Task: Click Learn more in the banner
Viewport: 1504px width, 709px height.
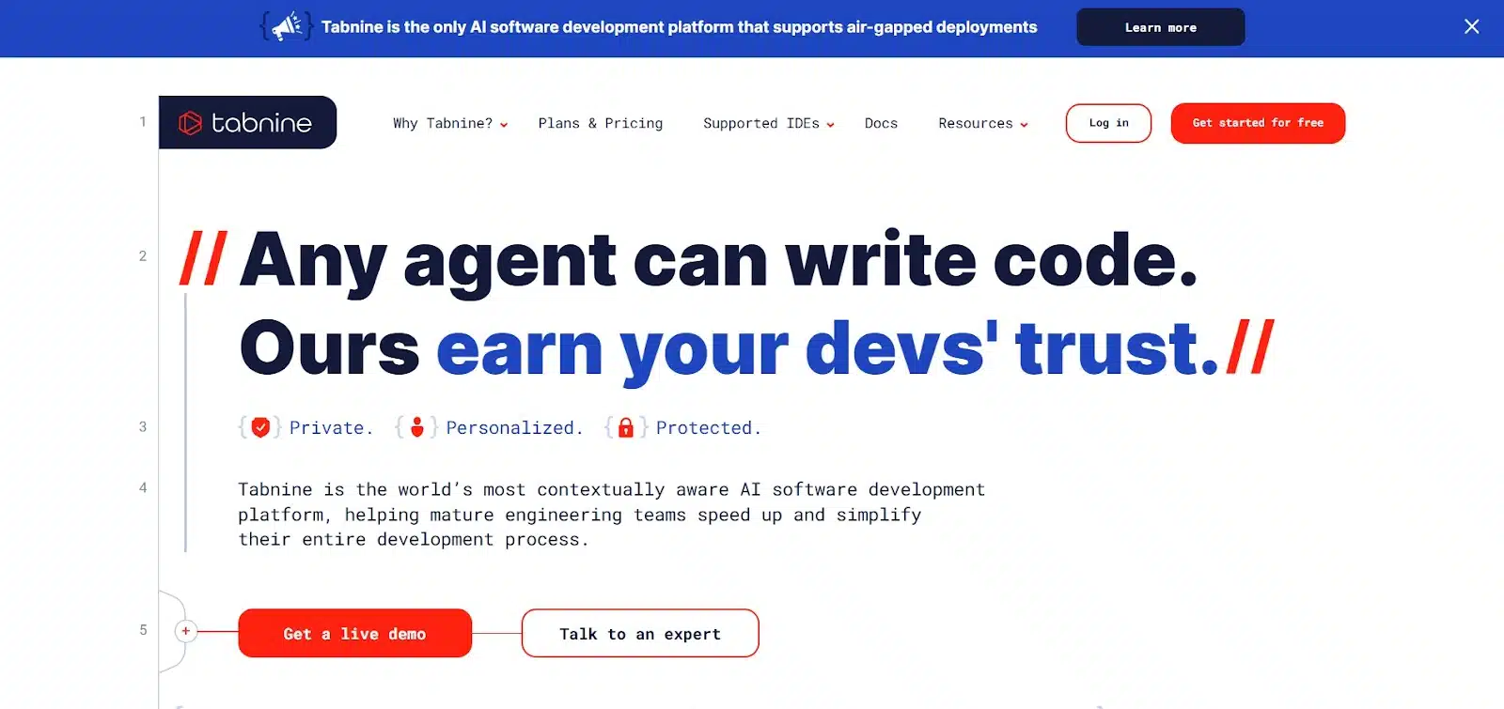Action: click(1160, 27)
